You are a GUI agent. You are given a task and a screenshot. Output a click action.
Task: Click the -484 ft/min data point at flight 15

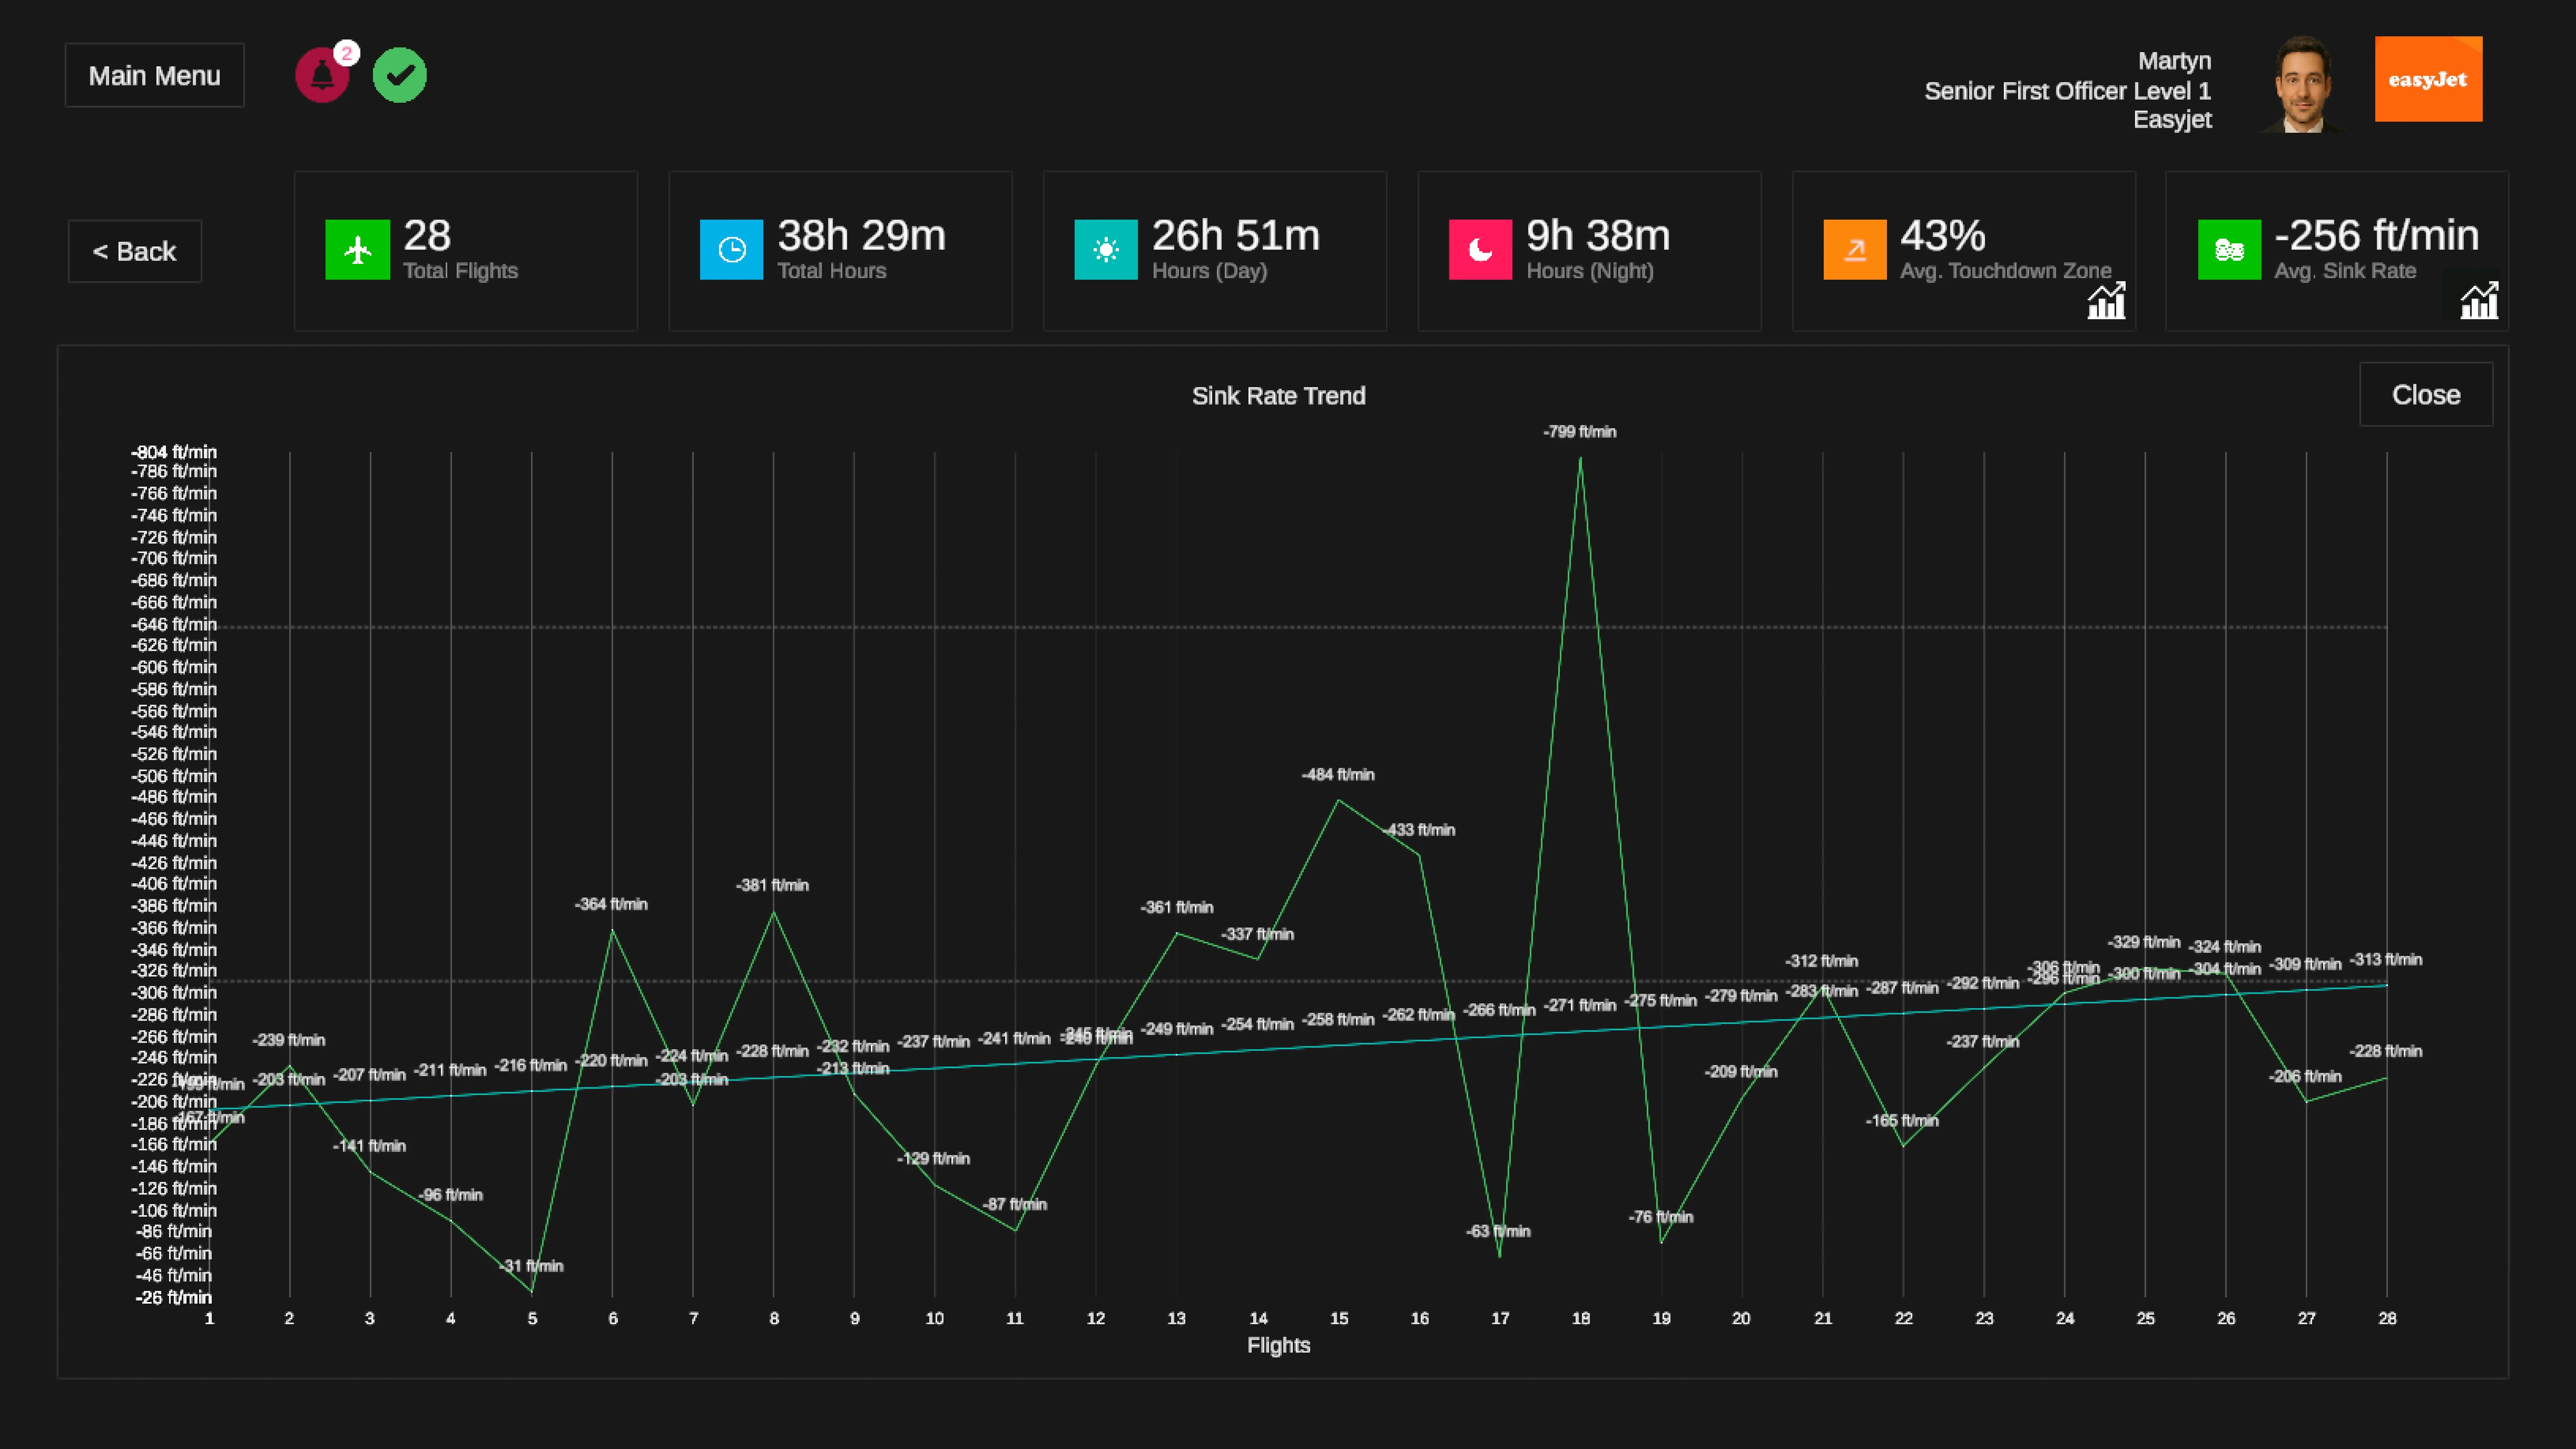pos(1338,800)
